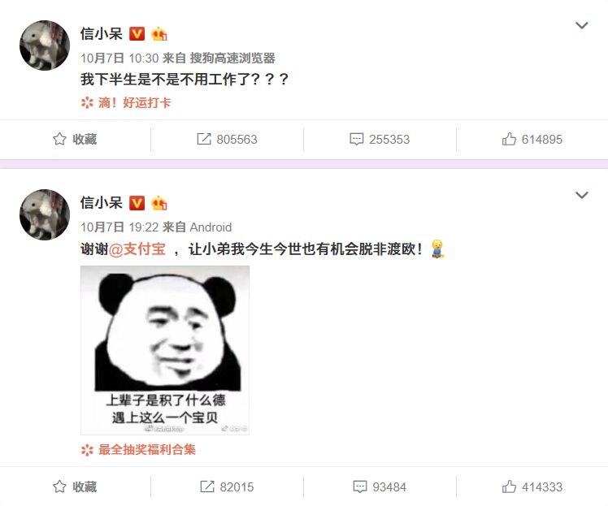This screenshot has height=506, width=608.
Task: Repost the second post showing 82015
Action: point(227,487)
